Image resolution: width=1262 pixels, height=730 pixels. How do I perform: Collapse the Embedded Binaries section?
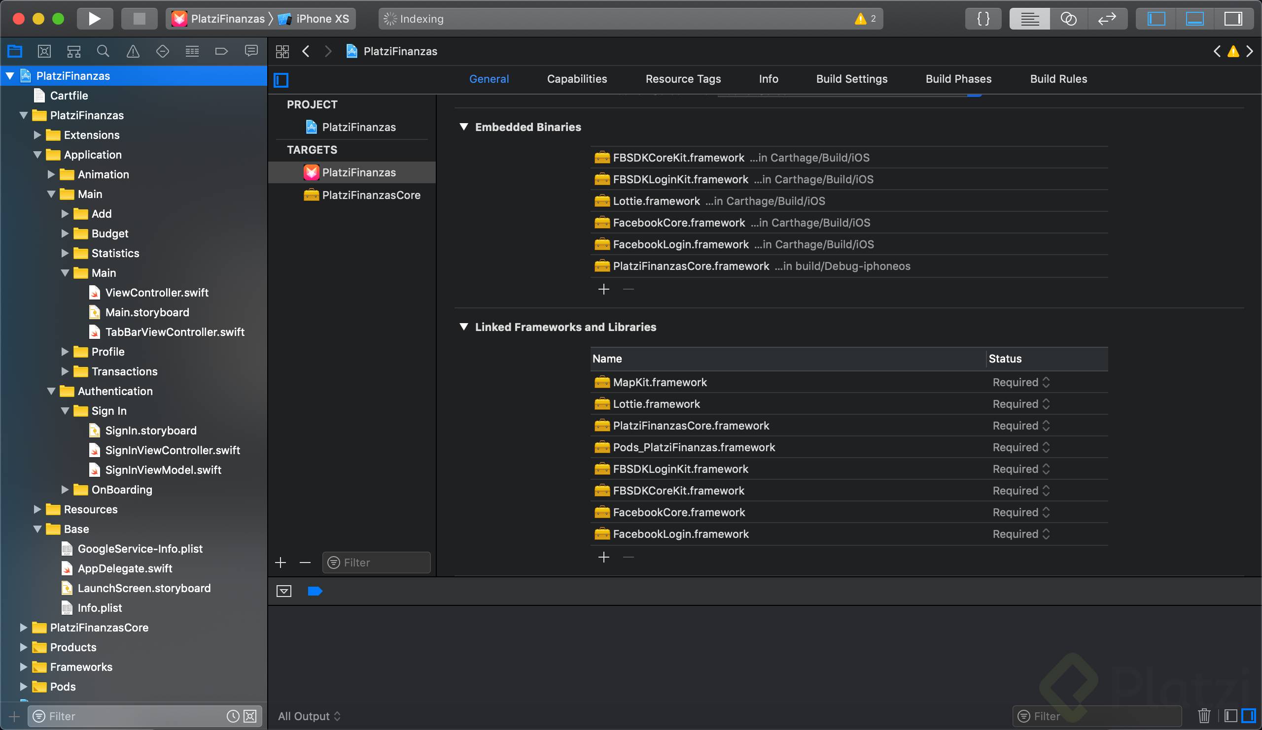tap(464, 127)
